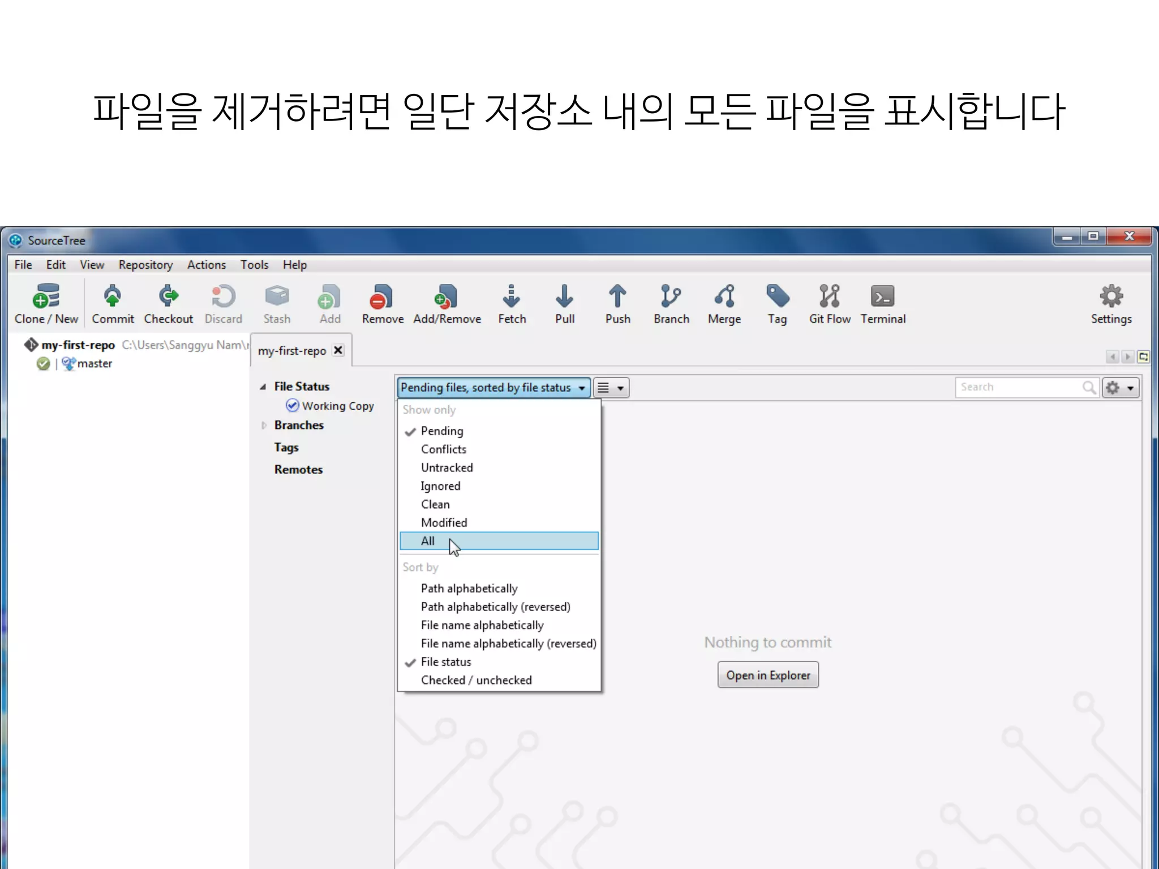Sort by File name alphabetically
This screenshot has height=869, width=1159.
point(499,625)
